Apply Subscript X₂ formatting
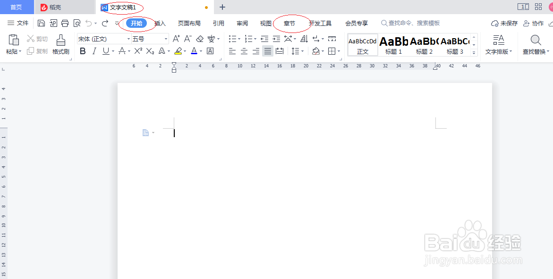 tap(150, 51)
